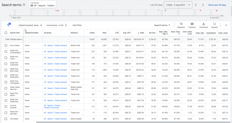Sort by the Ad group column header

(47, 33)
